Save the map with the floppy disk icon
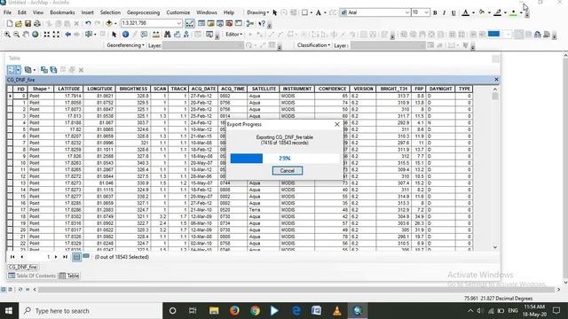 [x=28, y=24]
